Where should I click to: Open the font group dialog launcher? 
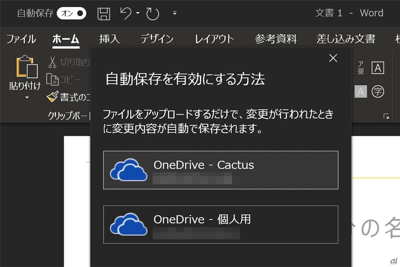coord(386,116)
